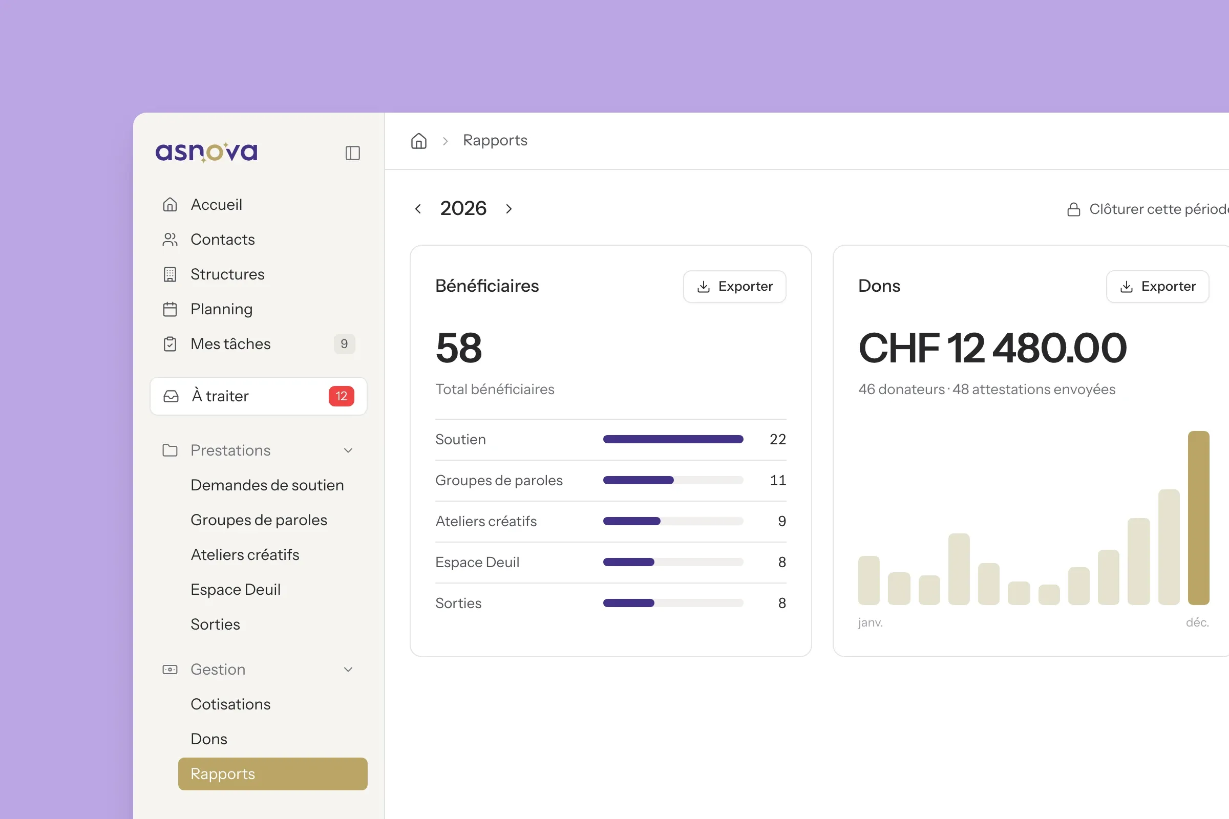
Task: Collapse the Prestations section chevron
Action: (x=348, y=450)
